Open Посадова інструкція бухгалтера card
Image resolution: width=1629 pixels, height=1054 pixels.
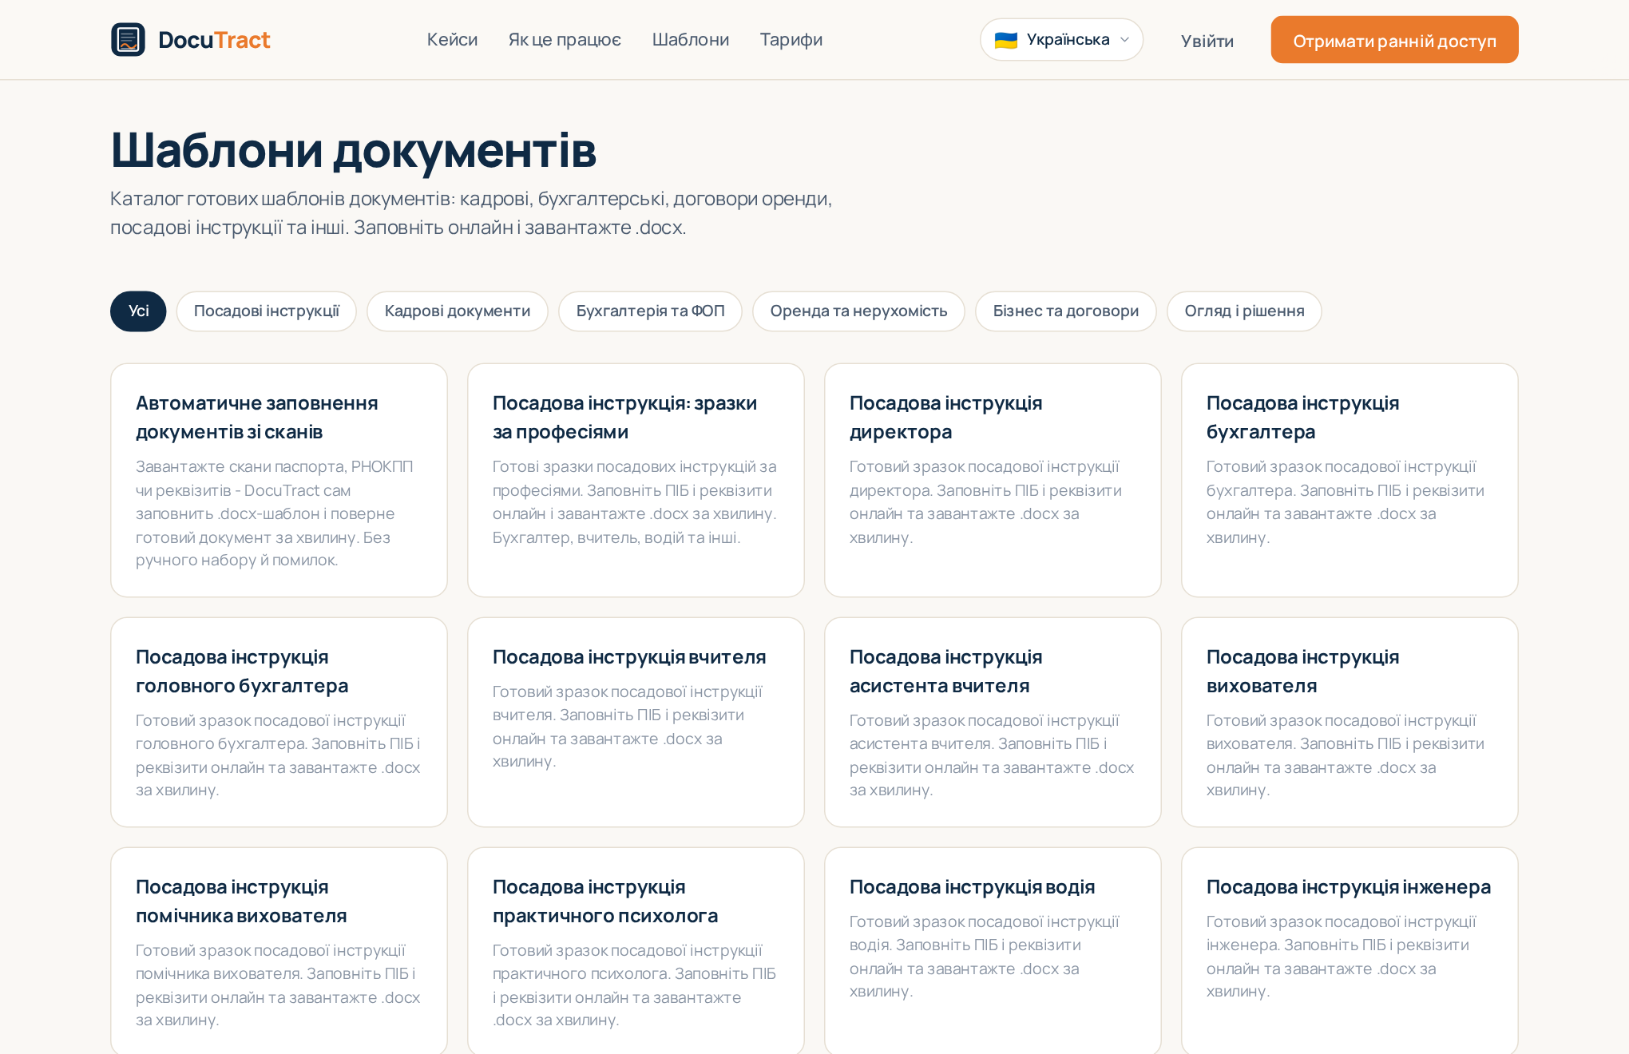(1350, 481)
